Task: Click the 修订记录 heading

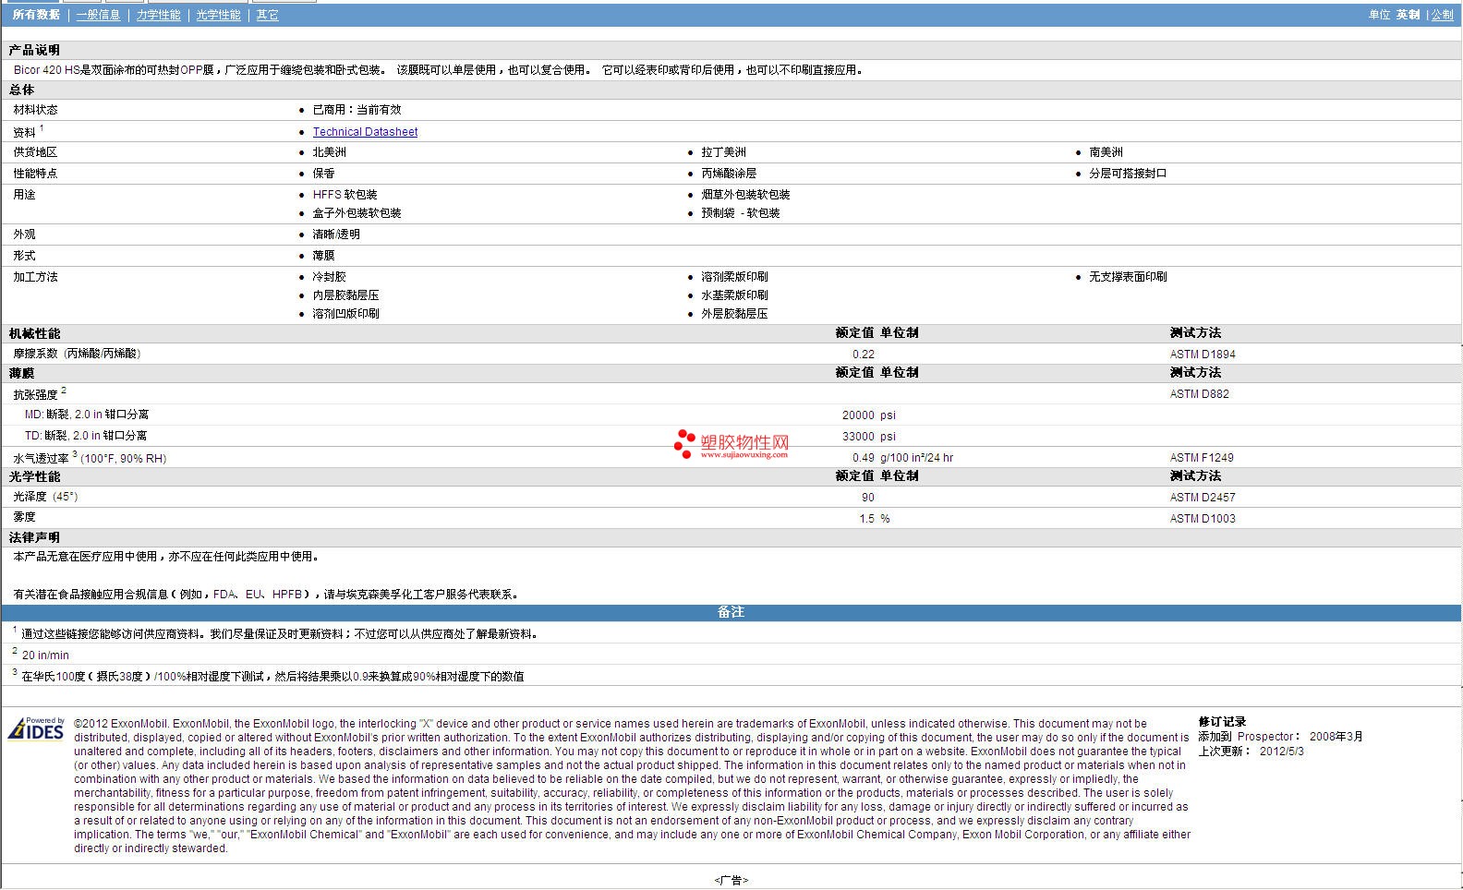Action: [x=1222, y=722]
